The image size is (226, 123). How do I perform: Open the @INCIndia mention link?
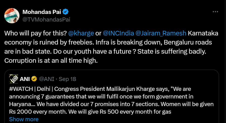(118, 33)
